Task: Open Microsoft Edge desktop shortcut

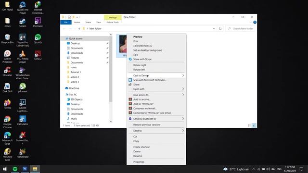Action: click(8, 138)
